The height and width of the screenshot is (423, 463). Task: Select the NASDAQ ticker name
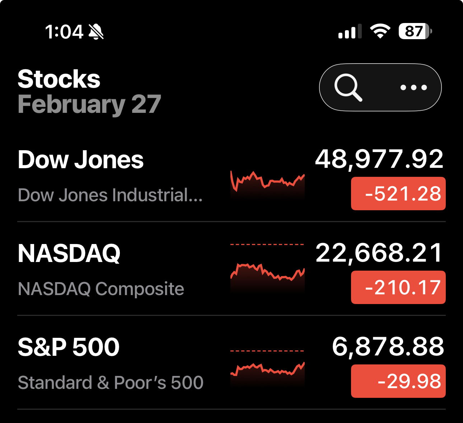(69, 253)
